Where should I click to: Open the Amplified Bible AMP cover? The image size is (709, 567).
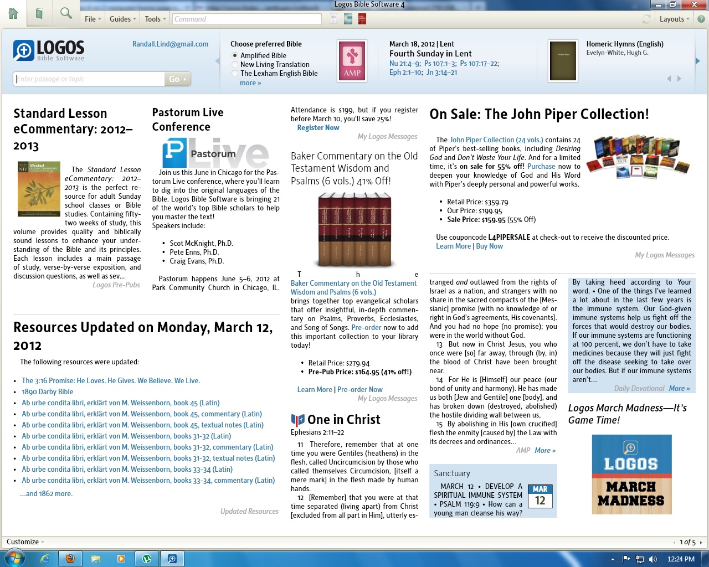tap(352, 61)
